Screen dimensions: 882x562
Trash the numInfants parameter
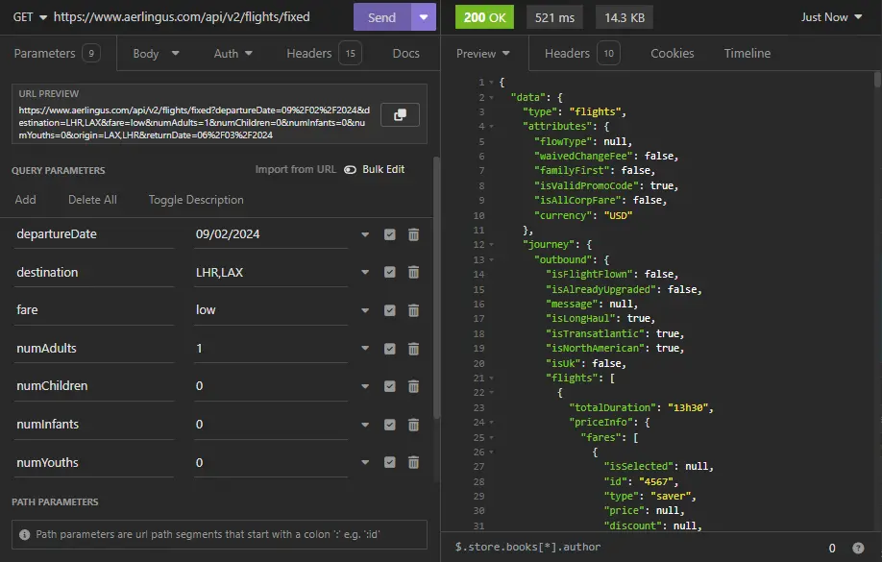click(413, 425)
